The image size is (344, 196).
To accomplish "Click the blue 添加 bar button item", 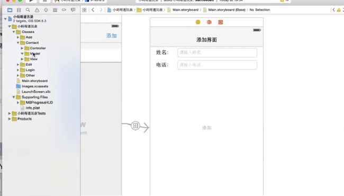I will tap(112, 36).
